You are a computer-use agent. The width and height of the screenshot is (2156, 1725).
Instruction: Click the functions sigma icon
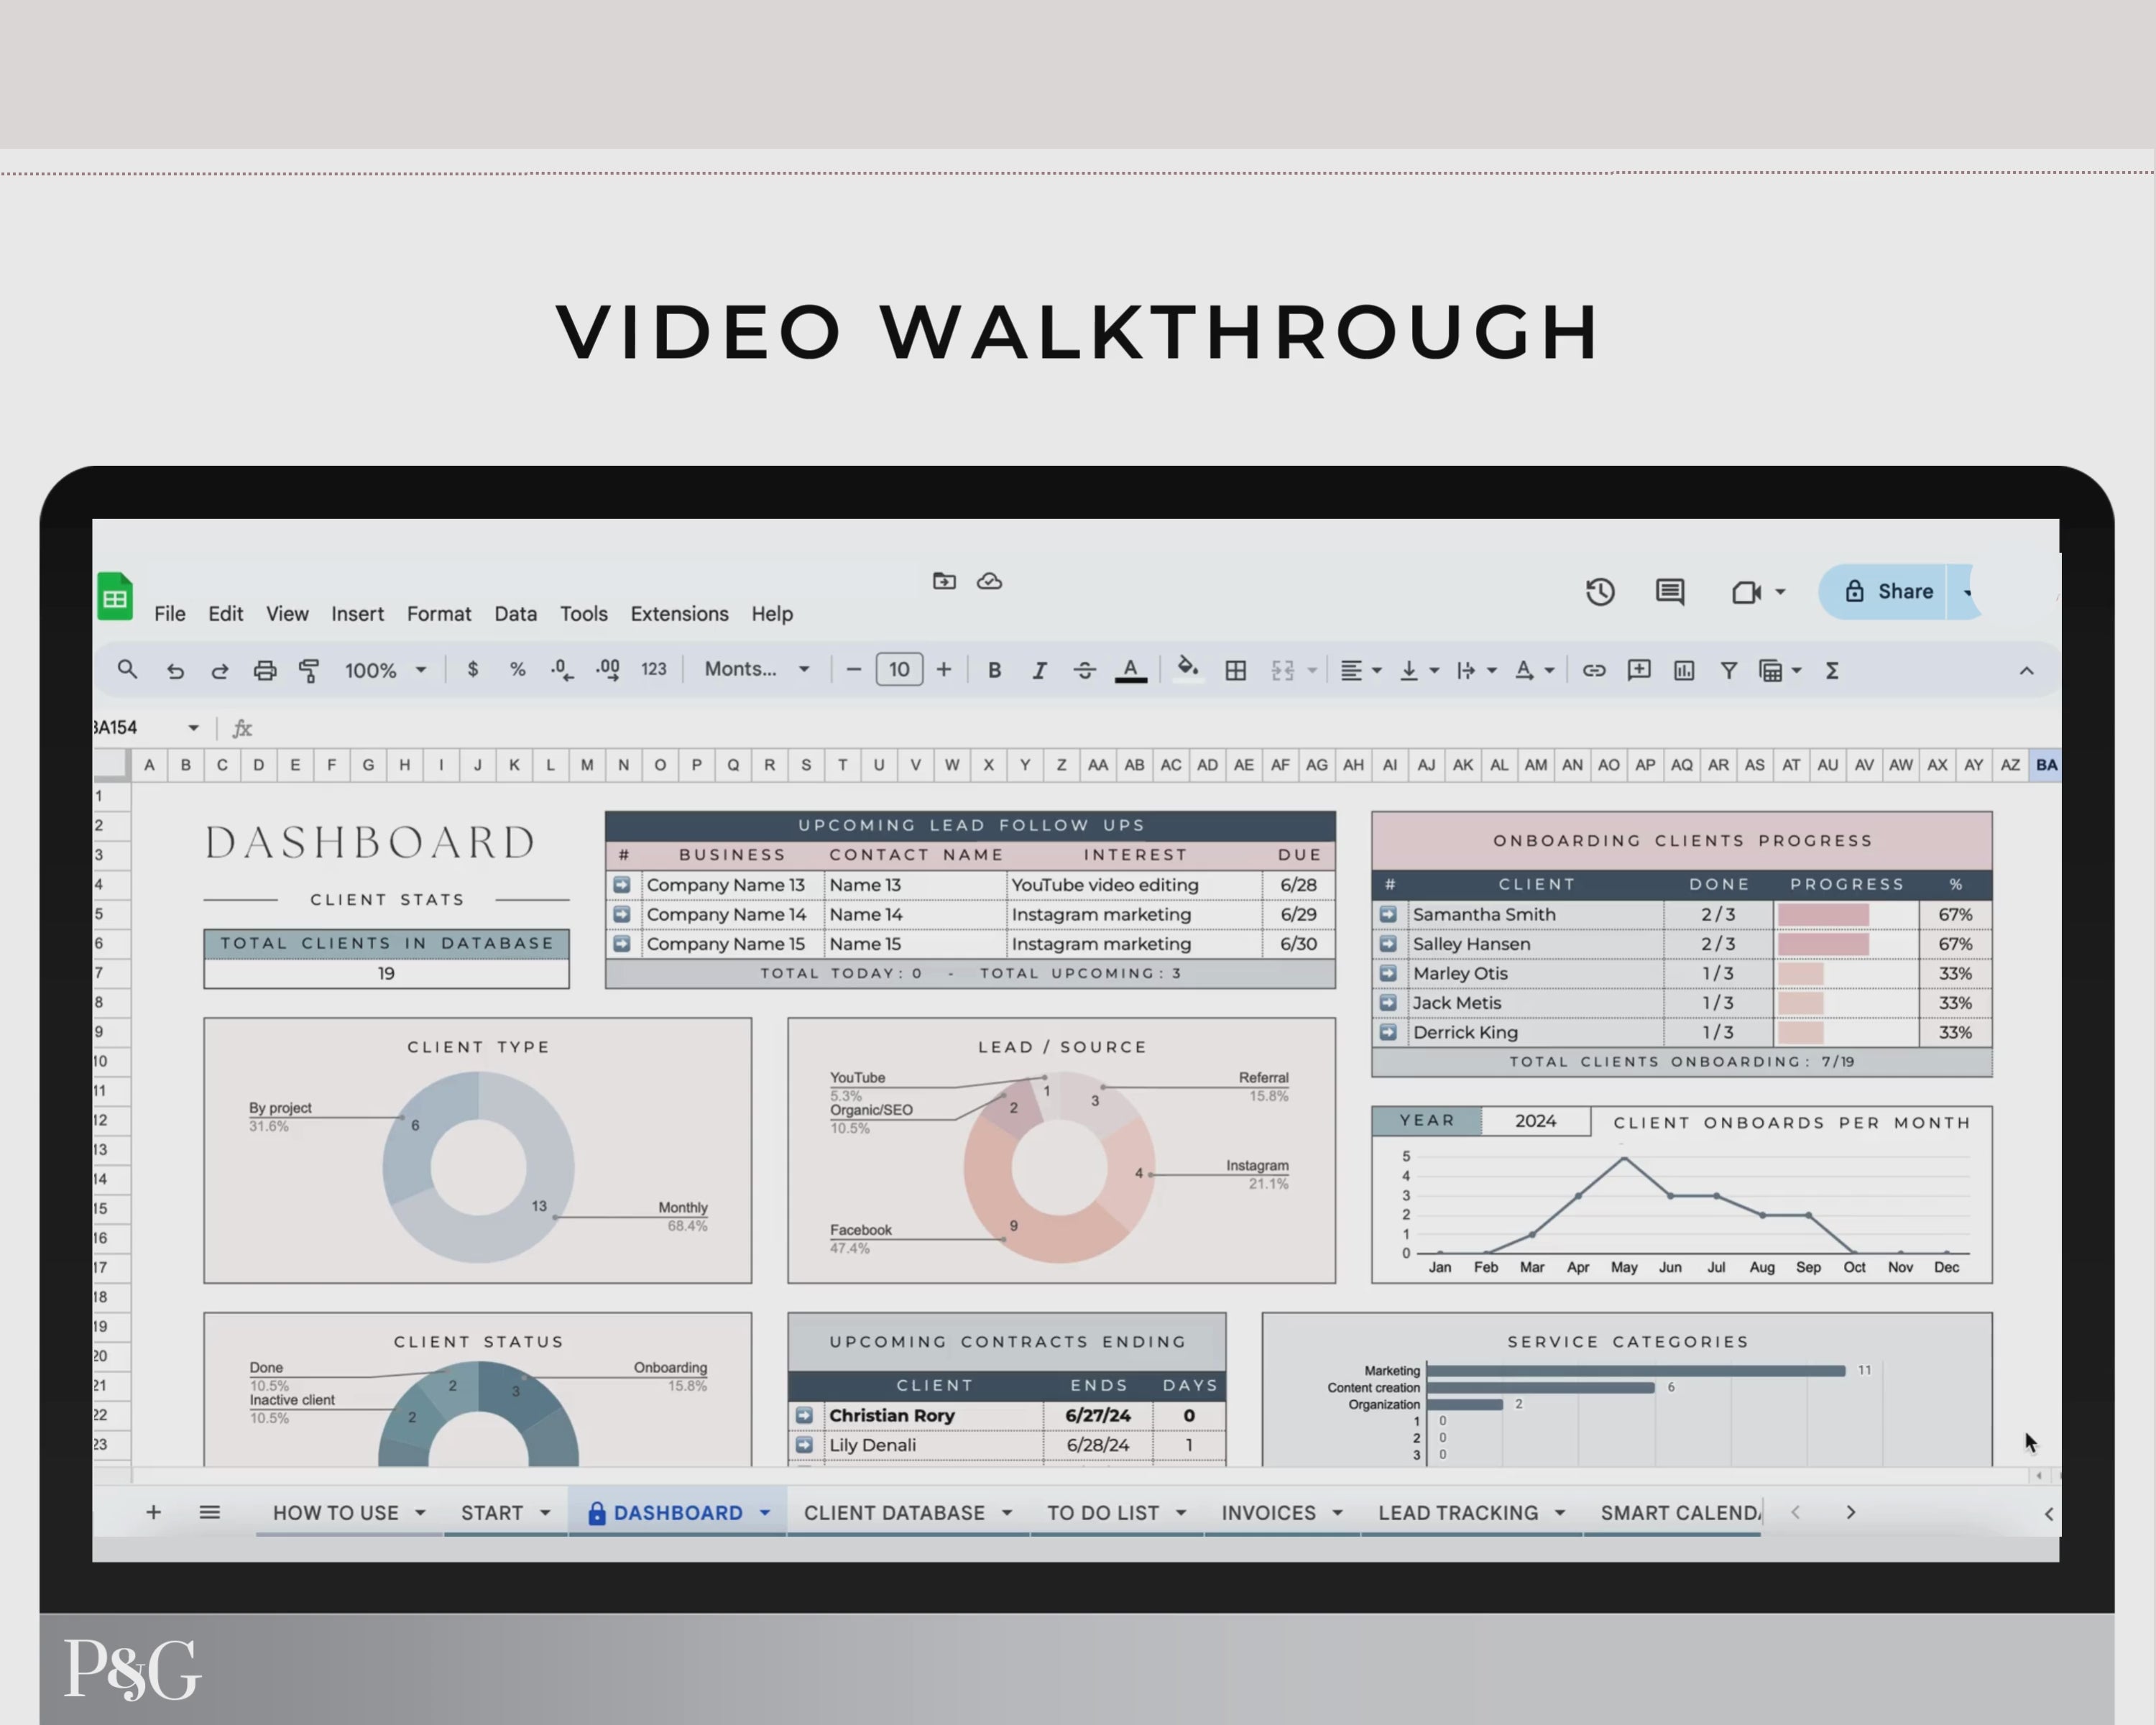tap(1832, 670)
